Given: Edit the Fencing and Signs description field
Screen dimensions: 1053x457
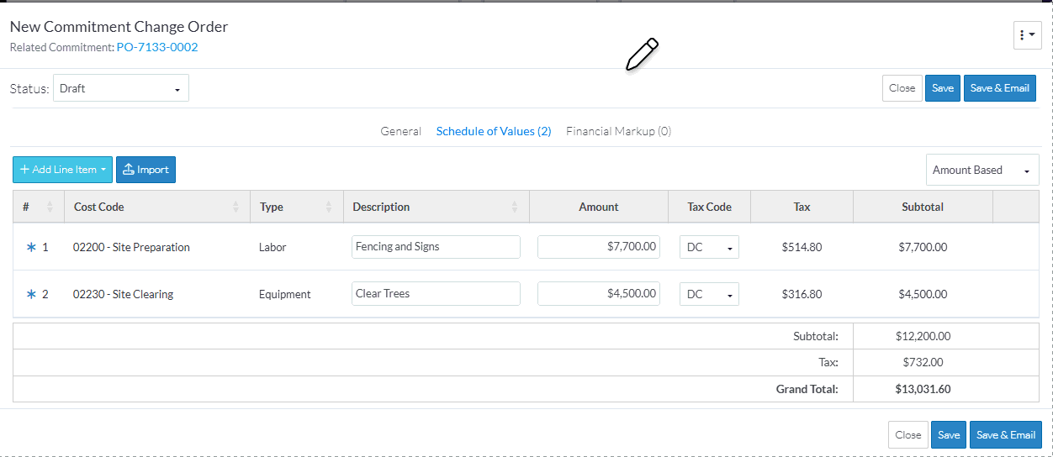Looking at the screenshot, I should coord(436,247).
